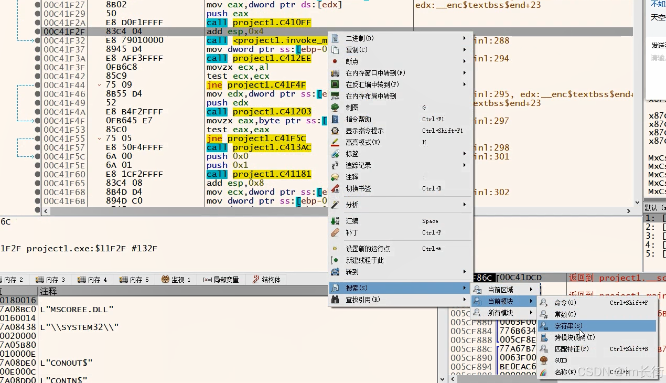666x383 pixels.
Task: Switch to the 内存 3 tab
Action: [x=50, y=280]
